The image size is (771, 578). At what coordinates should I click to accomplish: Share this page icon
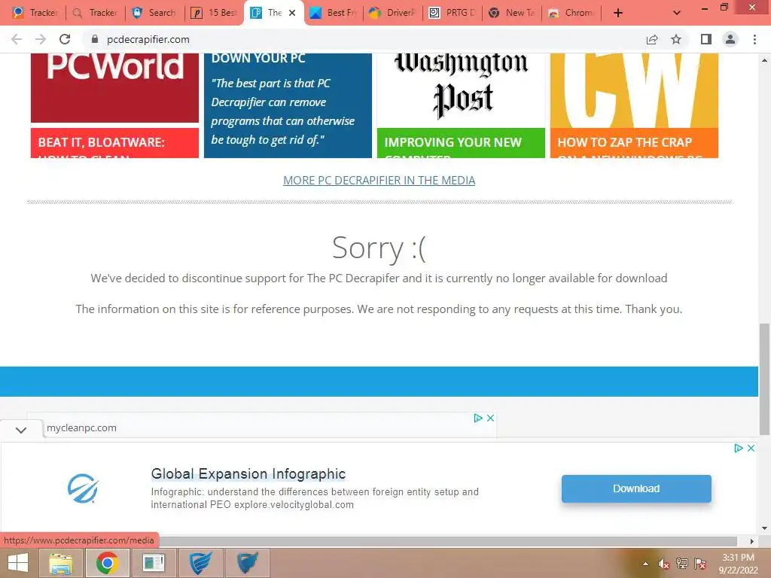click(652, 39)
